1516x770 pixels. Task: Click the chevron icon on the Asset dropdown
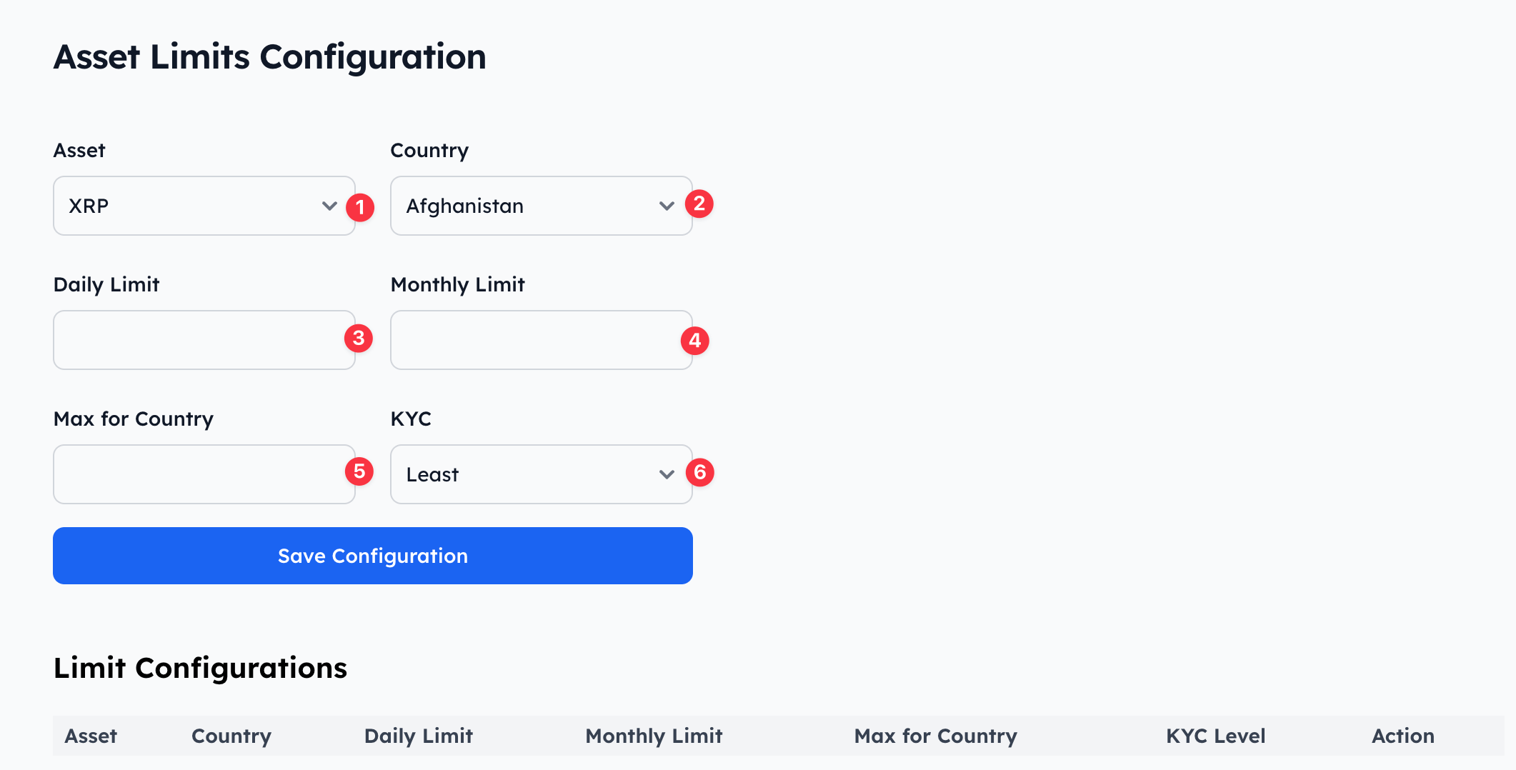pyautogui.click(x=329, y=206)
